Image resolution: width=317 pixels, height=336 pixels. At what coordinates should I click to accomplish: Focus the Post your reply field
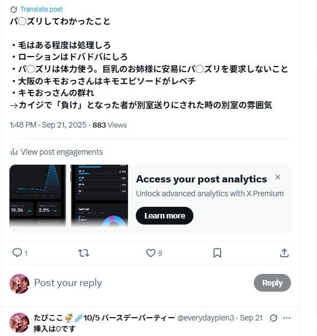(x=141, y=283)
